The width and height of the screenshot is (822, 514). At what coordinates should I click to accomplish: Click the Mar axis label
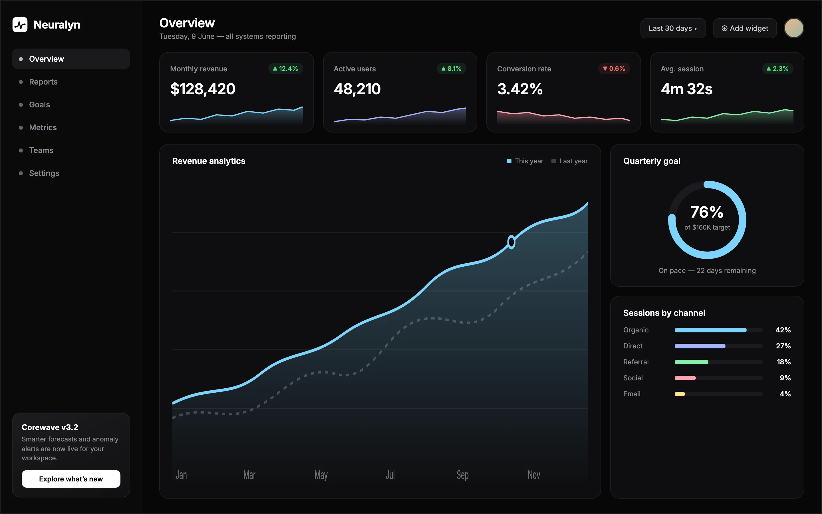coord(249,475)
